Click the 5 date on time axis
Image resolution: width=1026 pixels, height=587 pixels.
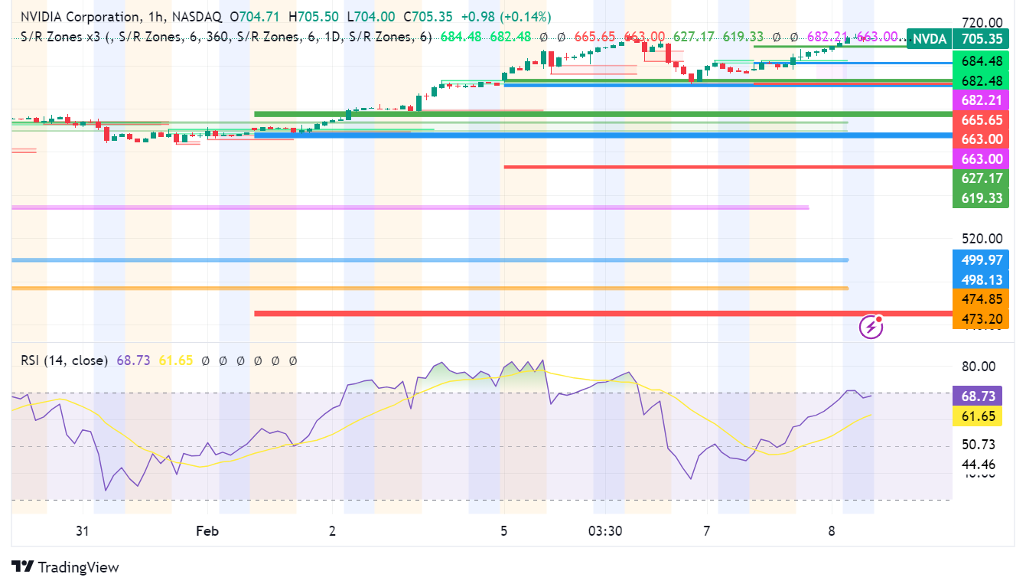(x=503, y=531)
